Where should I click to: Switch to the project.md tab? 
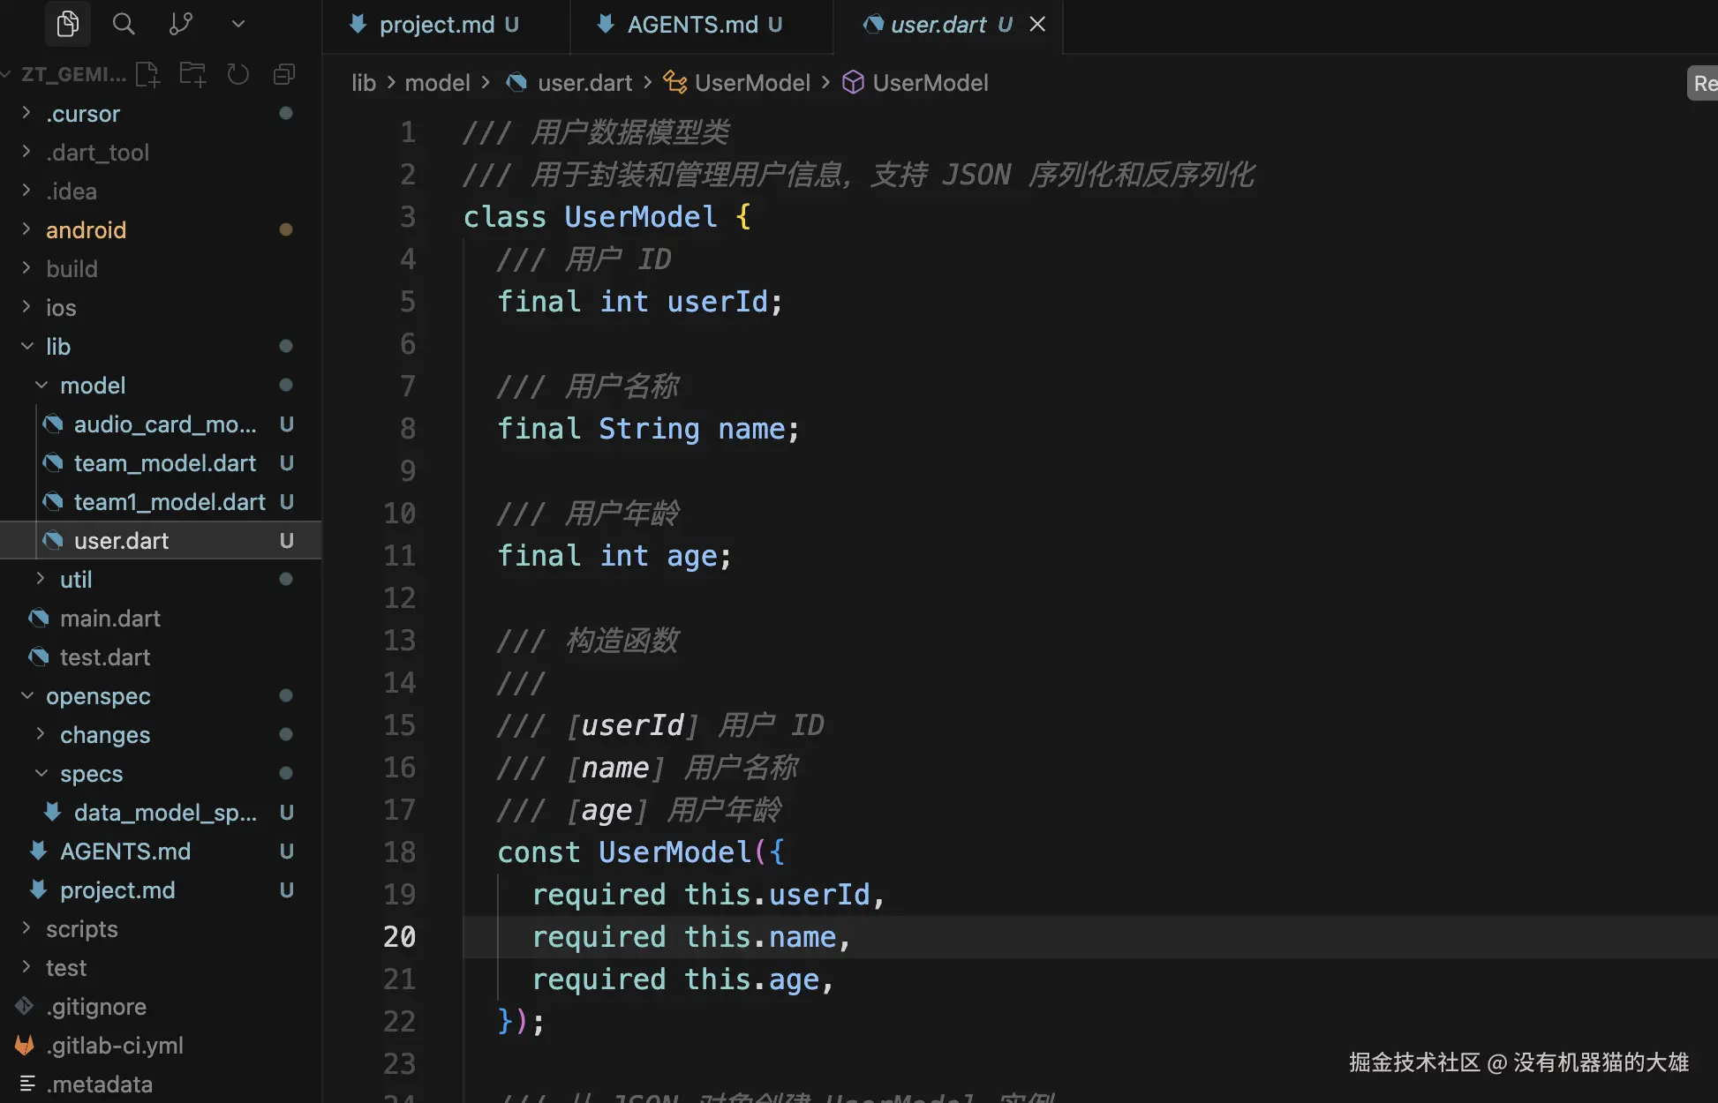tap(436, 25)
